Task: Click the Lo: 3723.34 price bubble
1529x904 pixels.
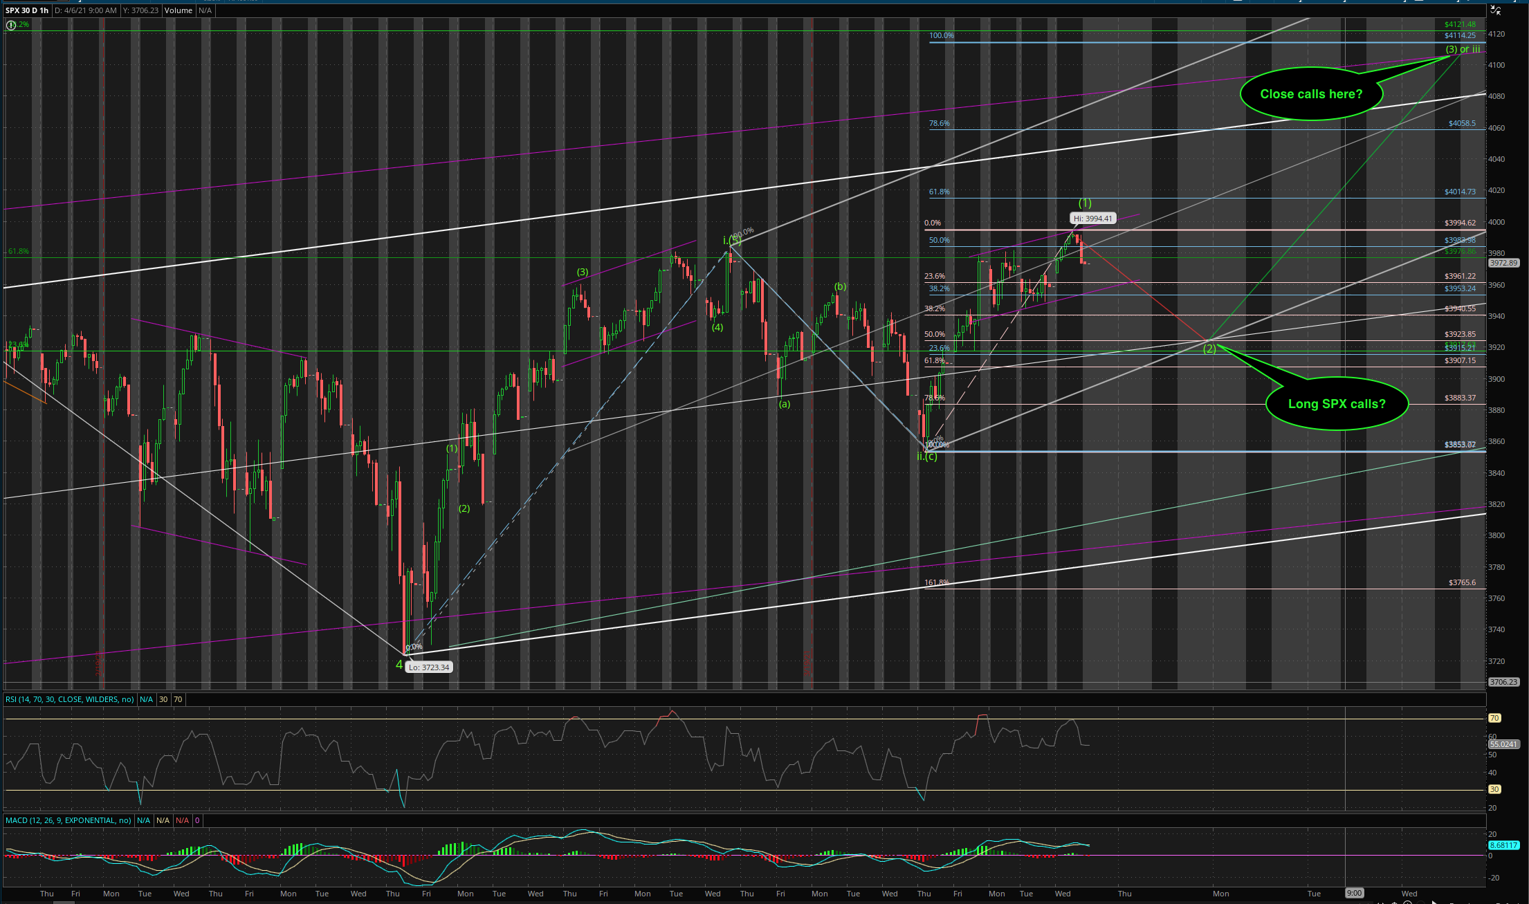Action: pos(429,667)
